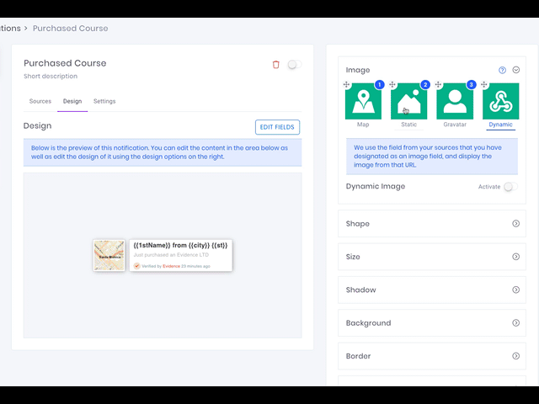Click the move handle on Map tile
This screenshot has height=404, width=539.
click(x=346, y=85)
